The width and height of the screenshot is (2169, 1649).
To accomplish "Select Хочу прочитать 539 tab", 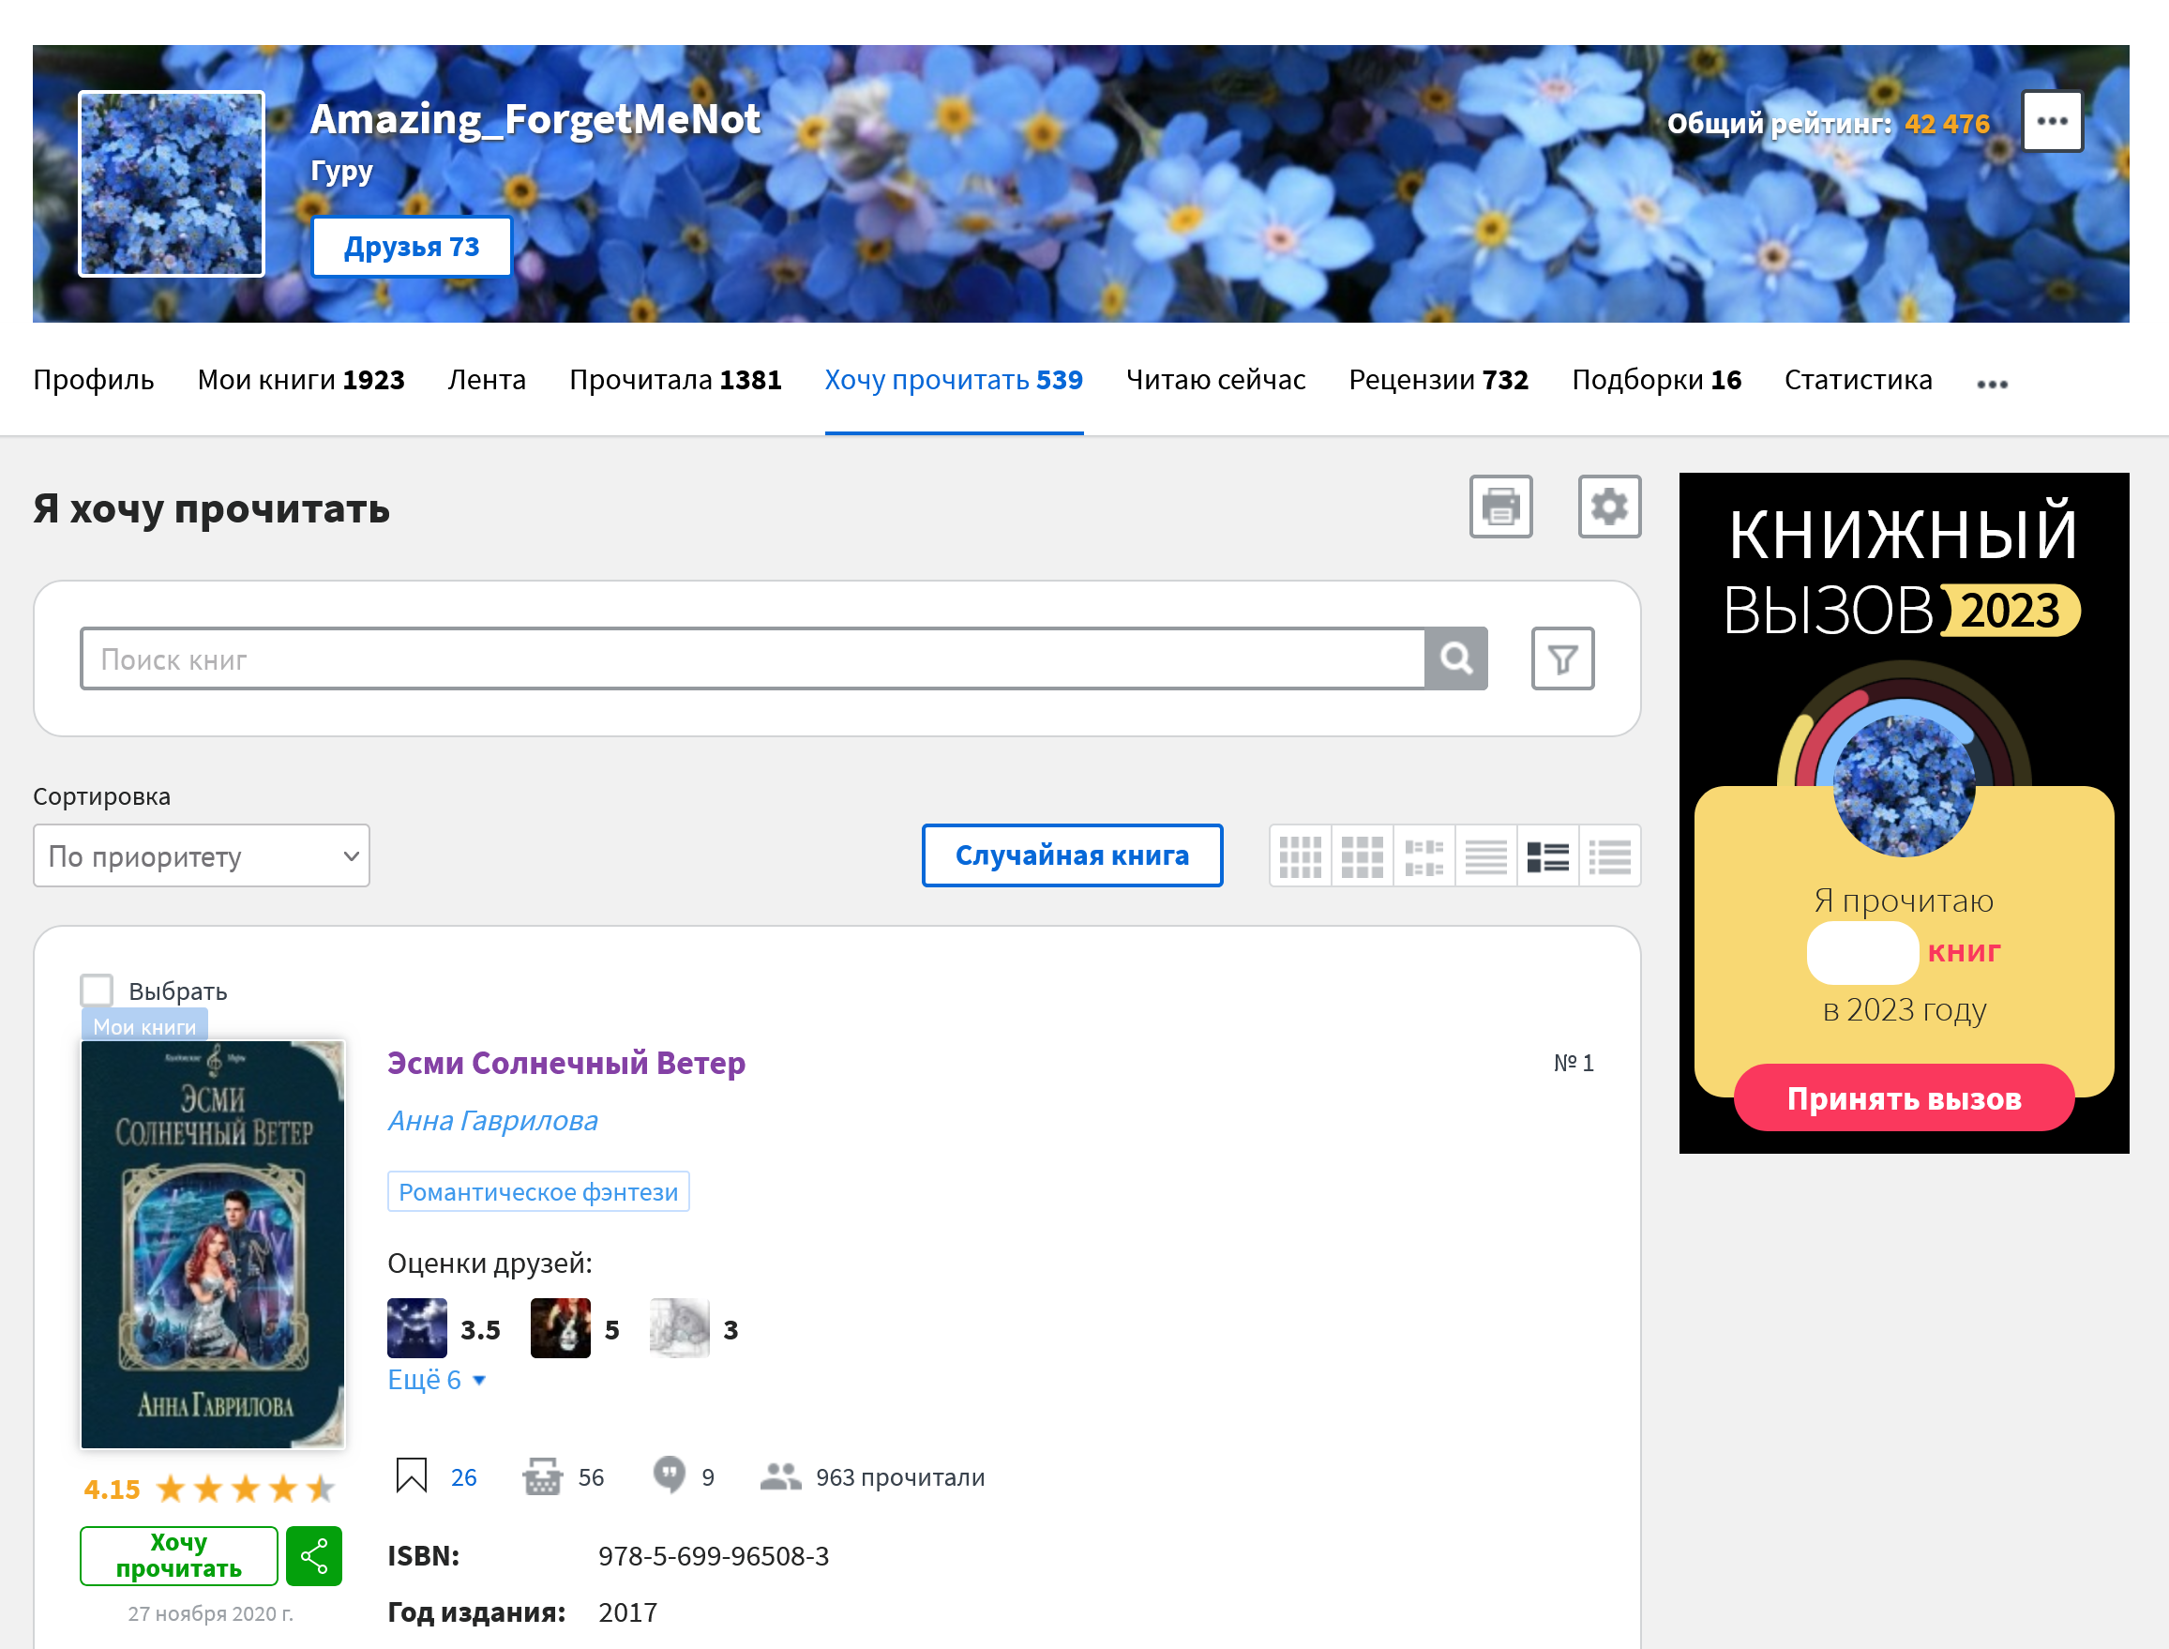I will tap(954, 380).
